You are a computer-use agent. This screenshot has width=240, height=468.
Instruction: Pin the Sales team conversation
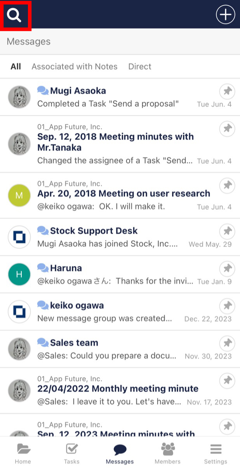pos(227,343)
